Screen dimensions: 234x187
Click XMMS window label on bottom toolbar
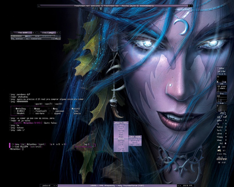pos(117,185)
